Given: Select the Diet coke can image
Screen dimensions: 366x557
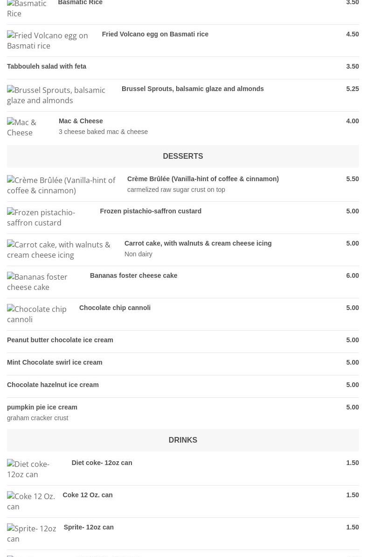Looking at the screenshot, I should [35, 469].
